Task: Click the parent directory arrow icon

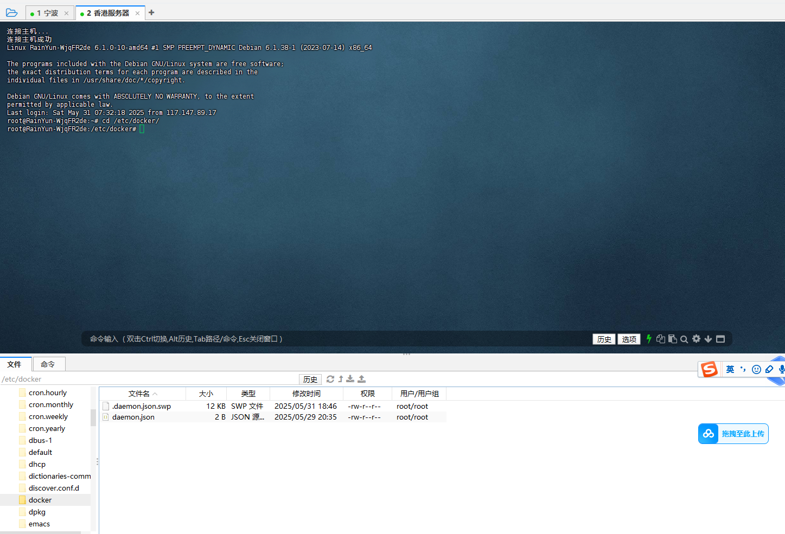Action: 341,379
